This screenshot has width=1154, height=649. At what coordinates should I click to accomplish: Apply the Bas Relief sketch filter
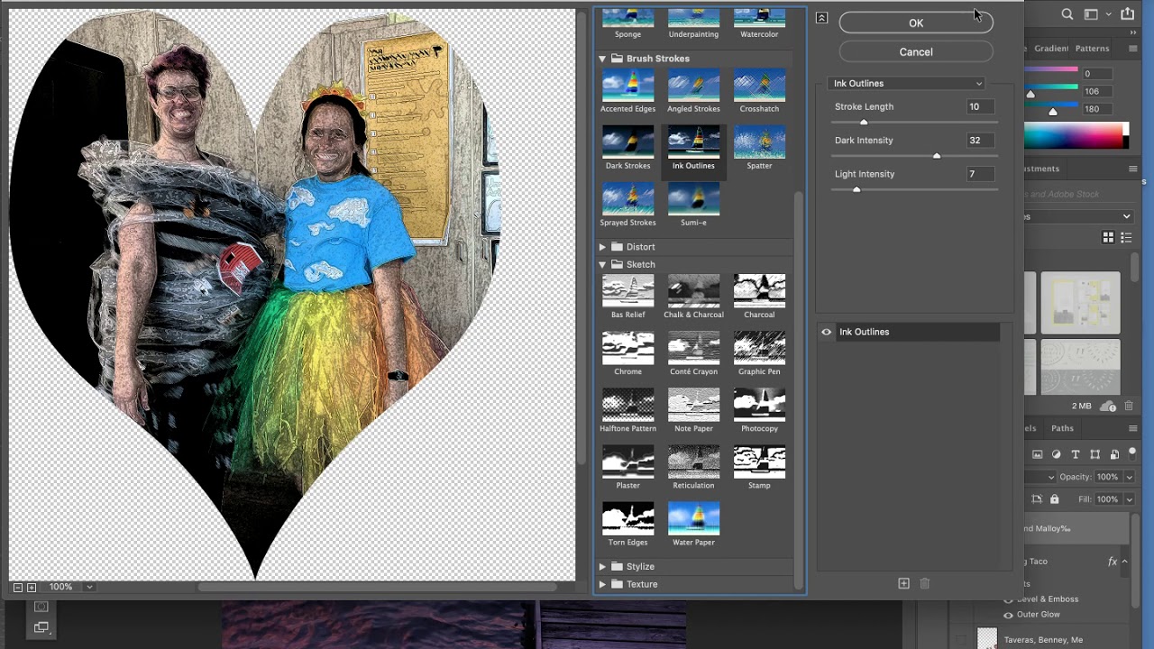[628, 291]
